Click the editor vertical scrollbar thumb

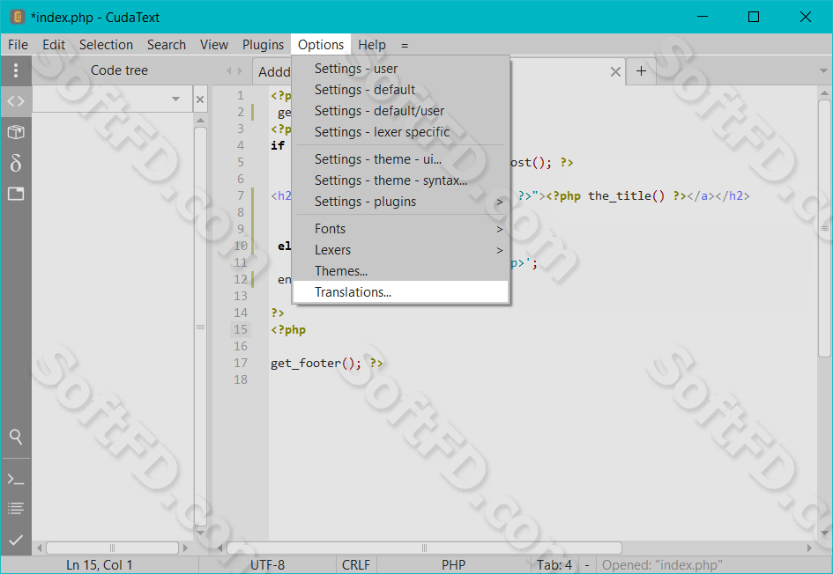824,228
